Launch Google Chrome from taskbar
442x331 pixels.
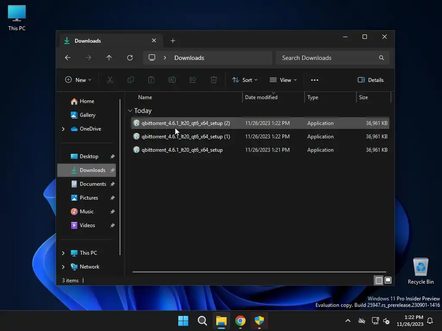coord(240,321)
